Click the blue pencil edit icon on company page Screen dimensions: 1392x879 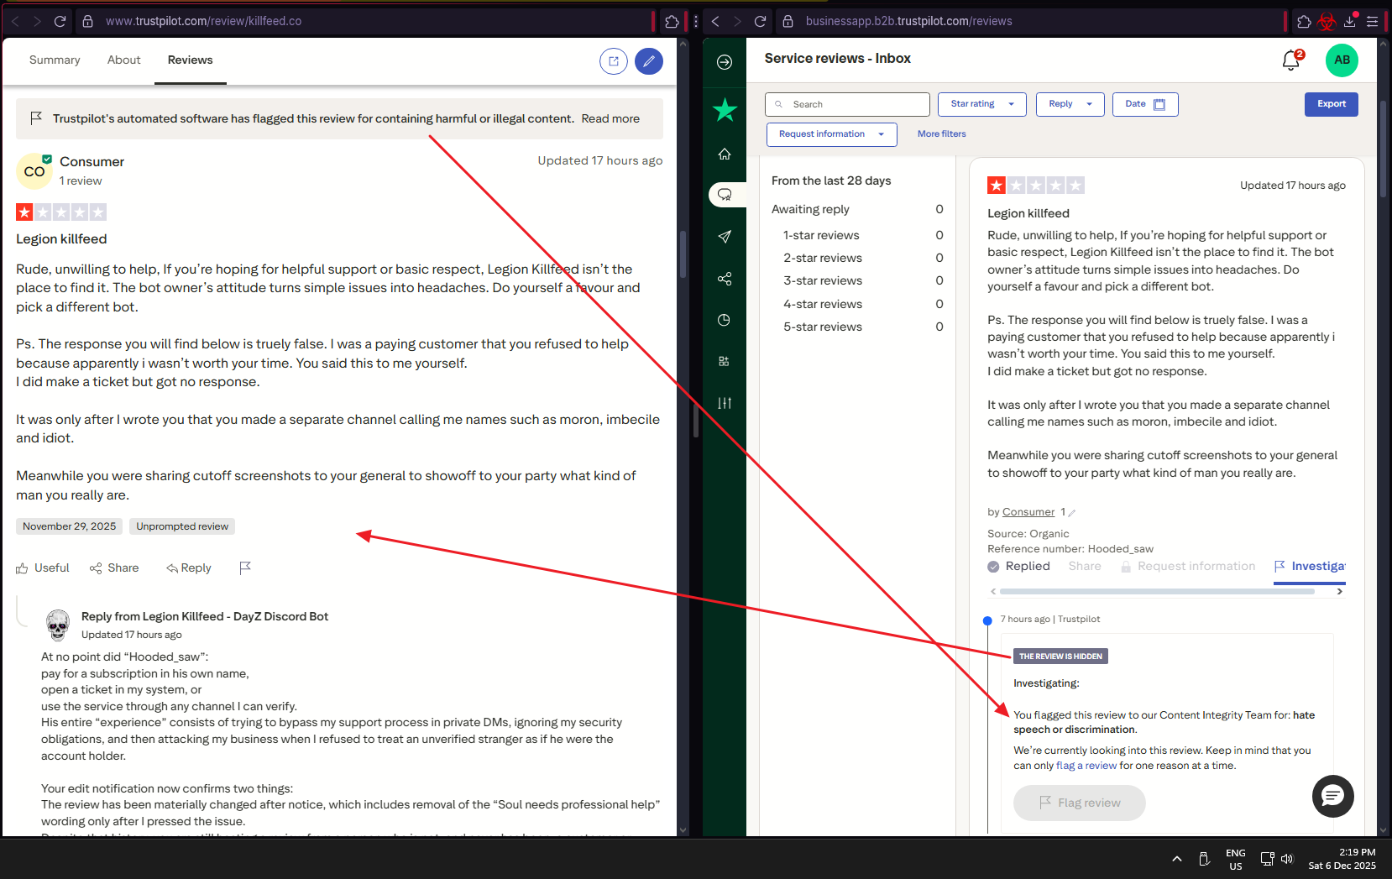click(x=649, y=61)
